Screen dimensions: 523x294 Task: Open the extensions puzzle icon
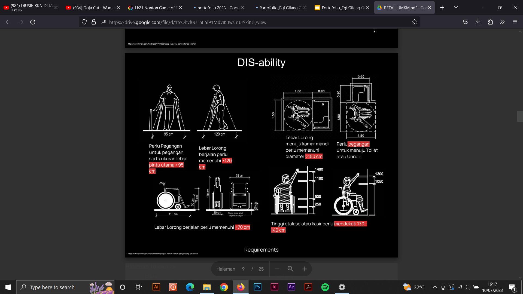point(490,22)
